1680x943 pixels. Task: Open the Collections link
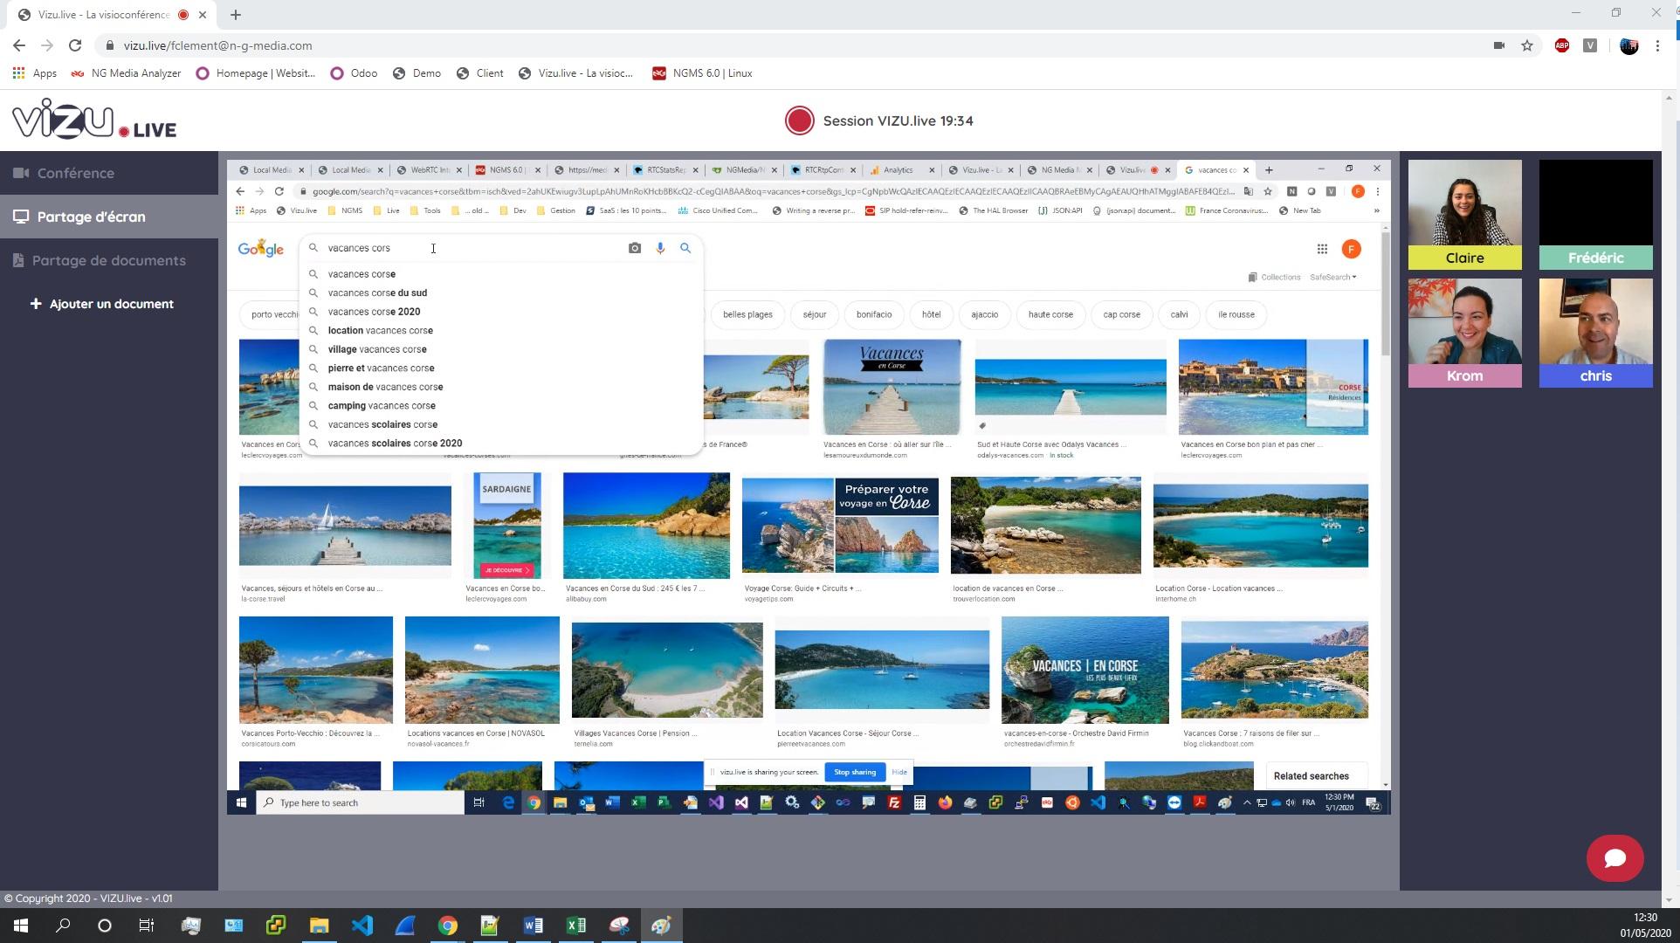click(1274, 277)
